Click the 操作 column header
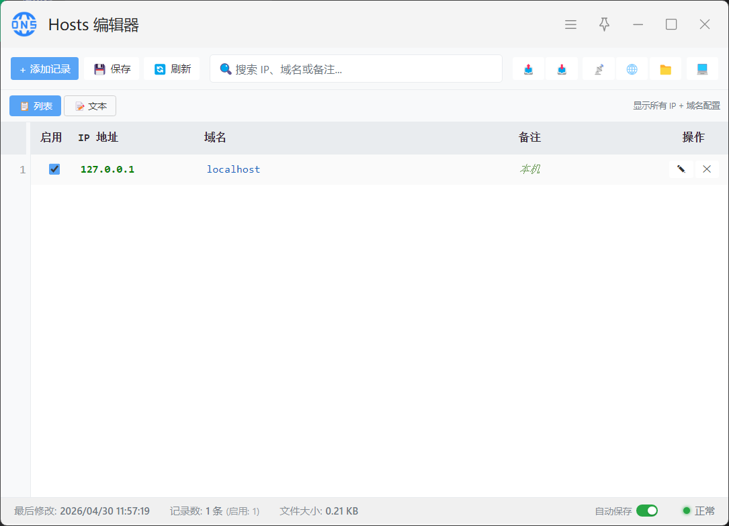The image size is (729, 526). (x=693, y=138)
